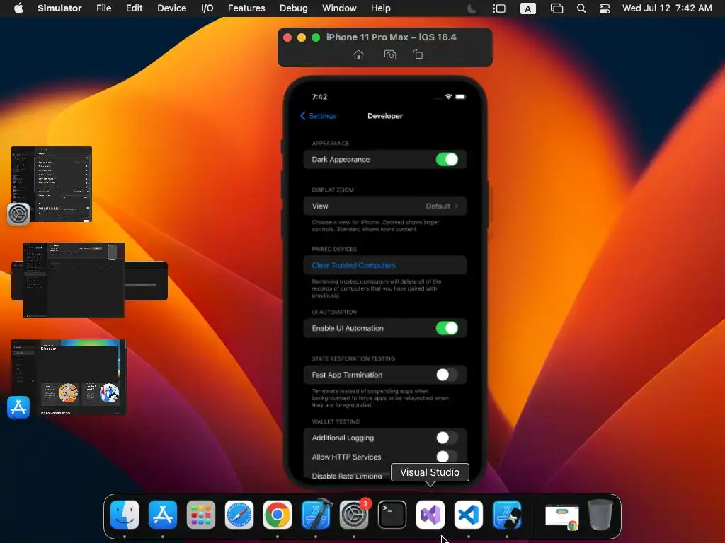Image resolution: width=725 pixels, height=543 pixels.
Task: Open Simulator app icon in the Dock
Action: point(507,515)
